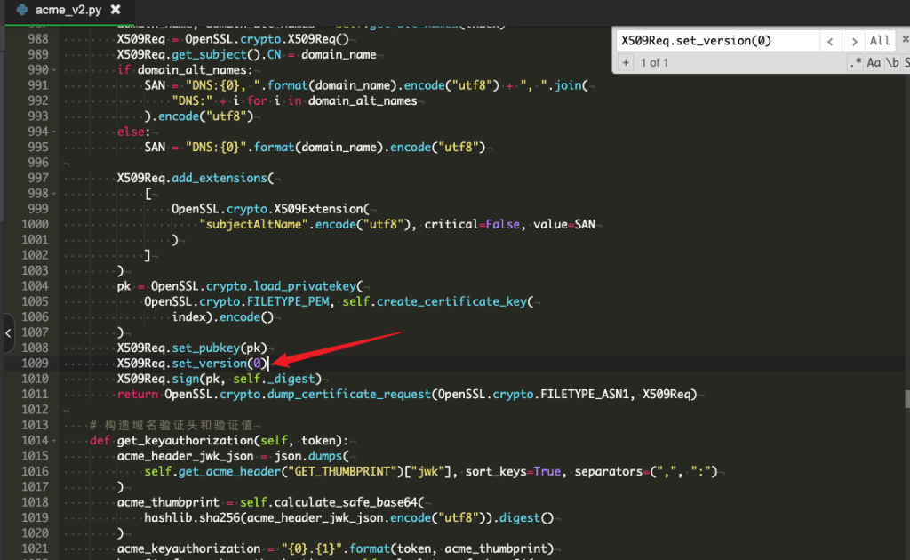Collapse the else block at line 994
Viewport: 910px width, 560px height.
(x=56, y=132)
